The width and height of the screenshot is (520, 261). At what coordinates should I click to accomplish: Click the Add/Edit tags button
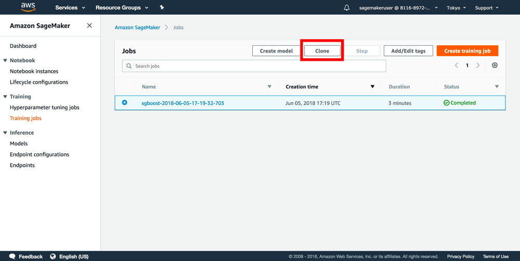tap(408, 51)
